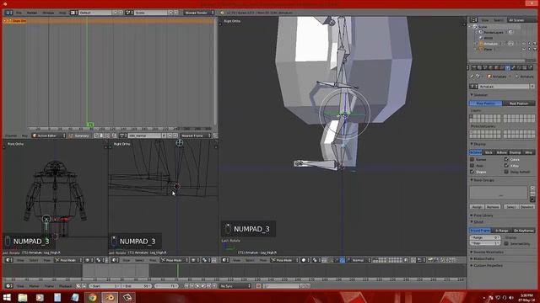Collapse the Bone Groups panel
Viewport: 540px width, 303px height.
point(483,180)
